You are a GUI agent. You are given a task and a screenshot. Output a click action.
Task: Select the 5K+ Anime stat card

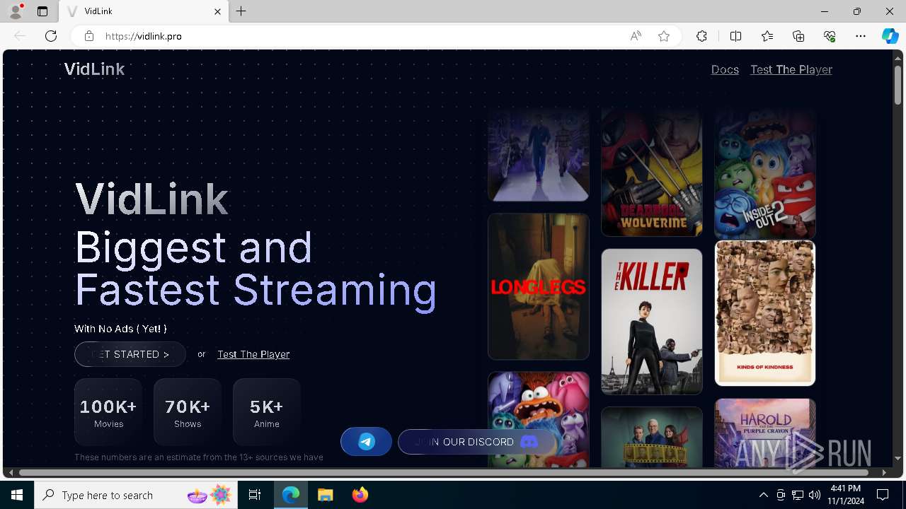[267, 412]
